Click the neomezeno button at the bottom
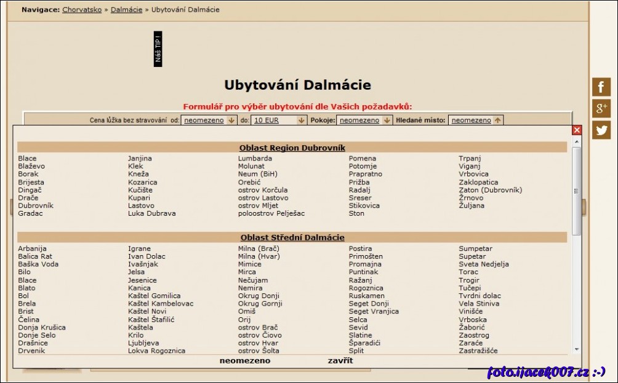Image resolution: width=618 pixels, height=383 pixels. tap(244, 360)
